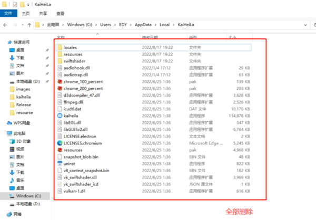
Task: Click Local in the address breadcrumb
Action: point(165,25)
